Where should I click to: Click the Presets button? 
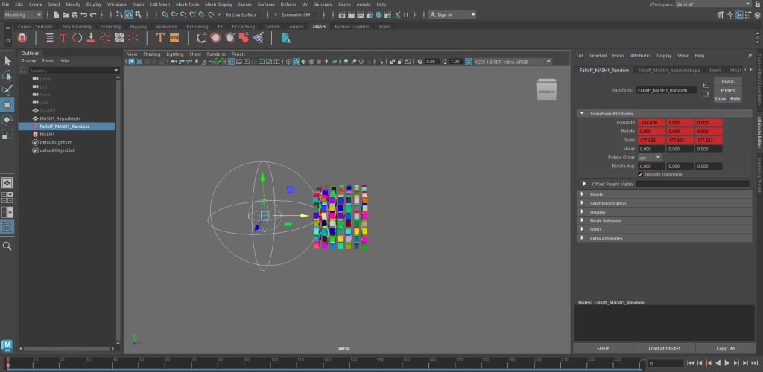[x=727, y=90]
